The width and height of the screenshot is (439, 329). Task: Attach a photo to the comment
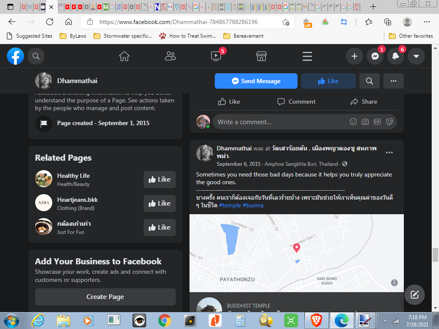click(365, 122)
